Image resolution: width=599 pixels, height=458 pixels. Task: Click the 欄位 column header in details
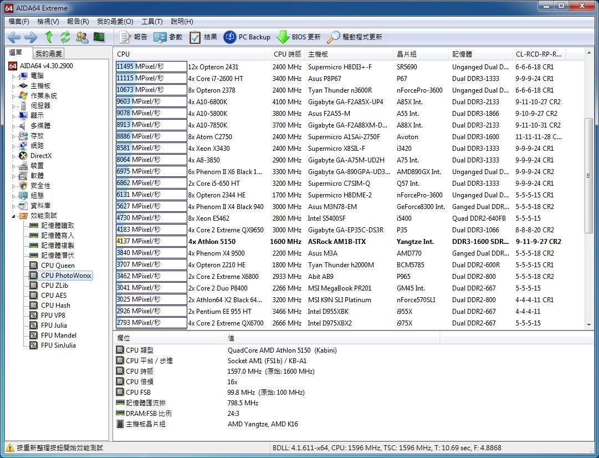click(168, 338)
